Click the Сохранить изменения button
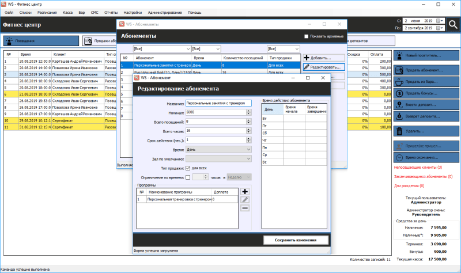The width and height of the screenshot is (461, 273). coord(297,240)
